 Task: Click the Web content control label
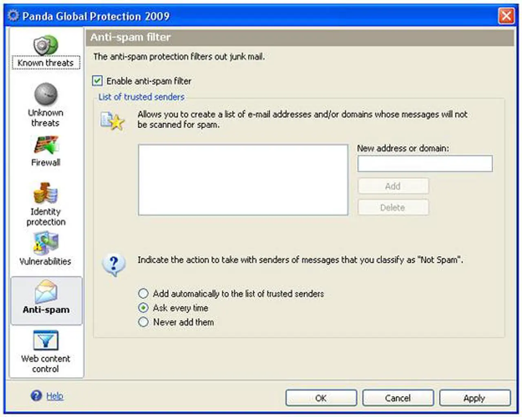click(46, 364)
